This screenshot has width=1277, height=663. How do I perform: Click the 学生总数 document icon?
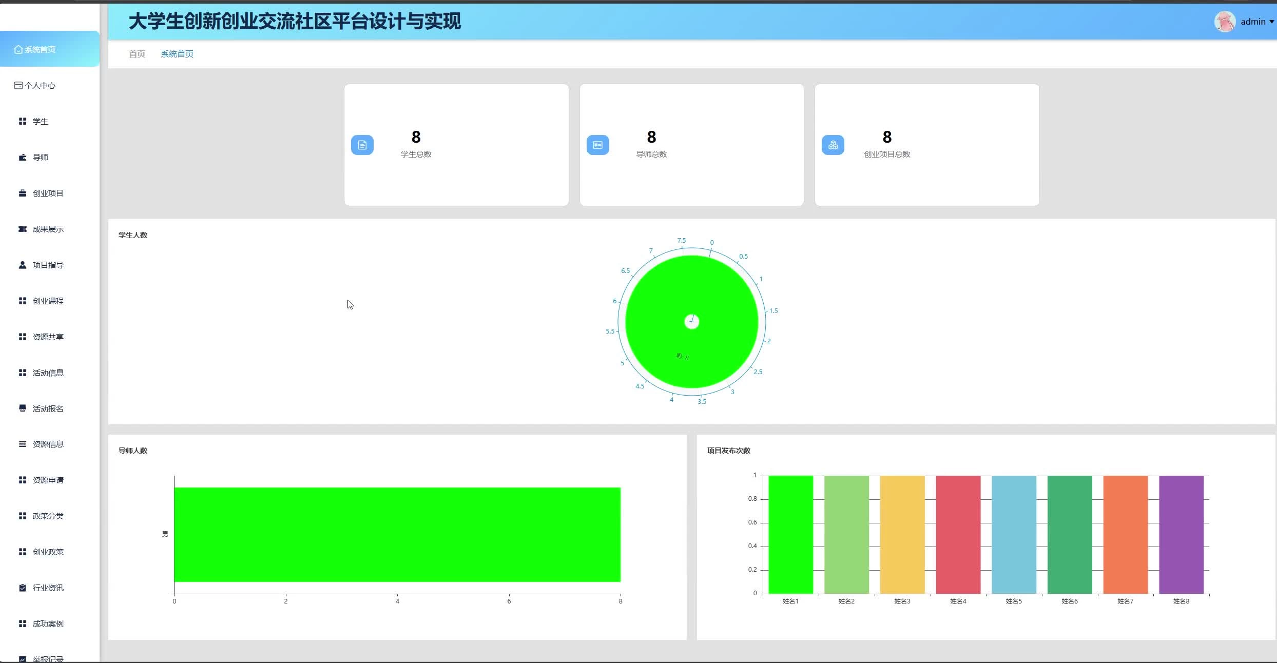pos(362,145)
